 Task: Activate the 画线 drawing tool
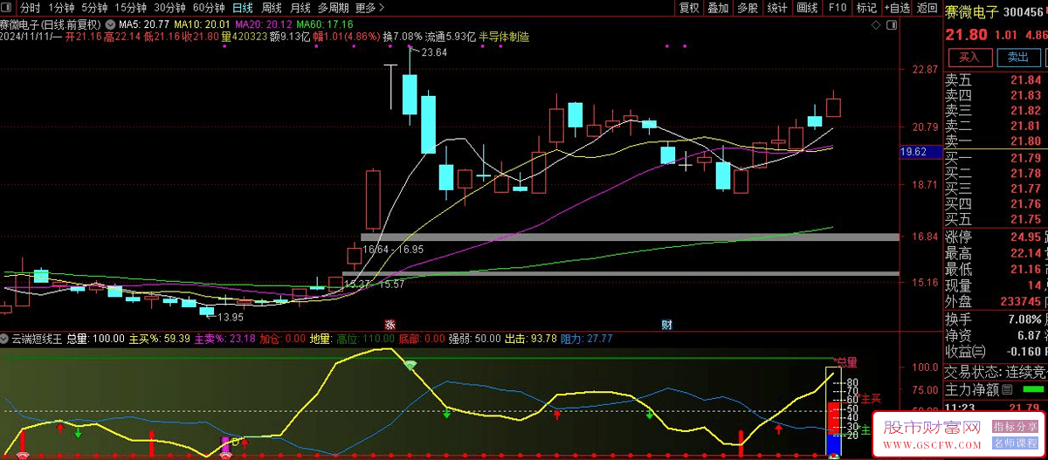click(x=807, y=8)
